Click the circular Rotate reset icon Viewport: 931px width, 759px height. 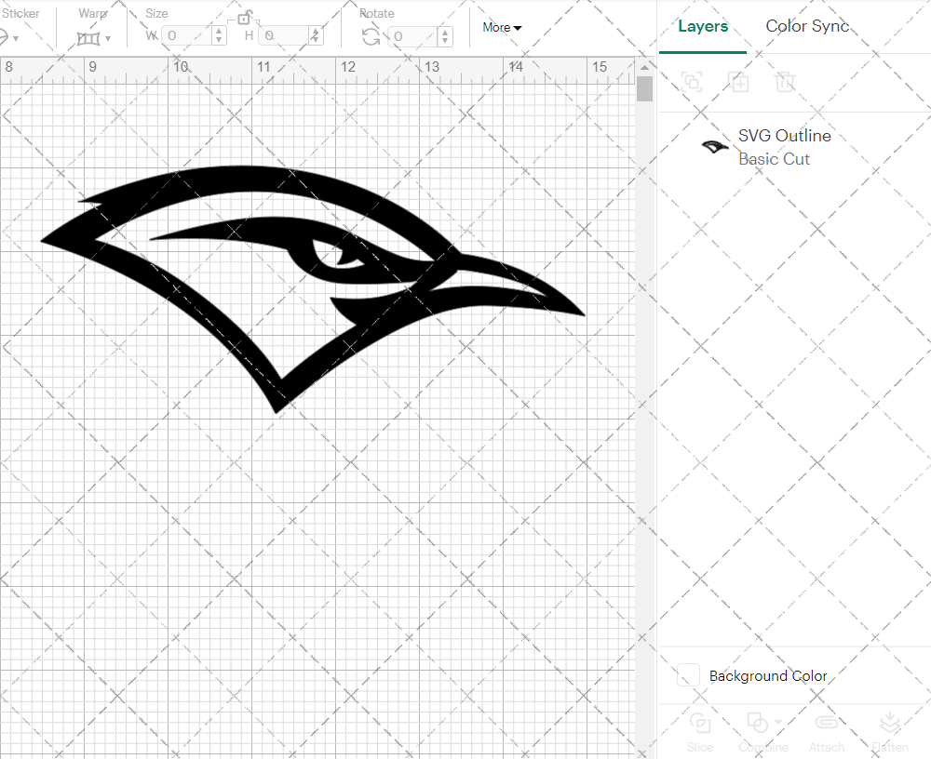coord(370,35)
